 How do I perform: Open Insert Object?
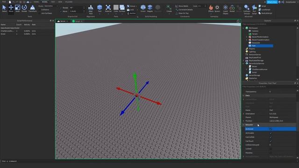225,9
